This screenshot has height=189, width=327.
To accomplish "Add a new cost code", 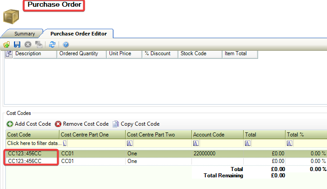I will click(29, 124).
